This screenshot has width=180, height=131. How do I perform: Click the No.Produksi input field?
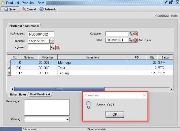click(x=41, y=34)
